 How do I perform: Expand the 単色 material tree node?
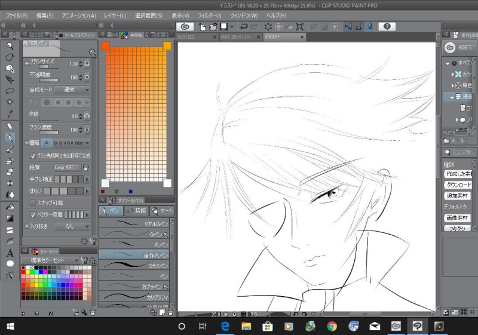(x=453, y=85)
